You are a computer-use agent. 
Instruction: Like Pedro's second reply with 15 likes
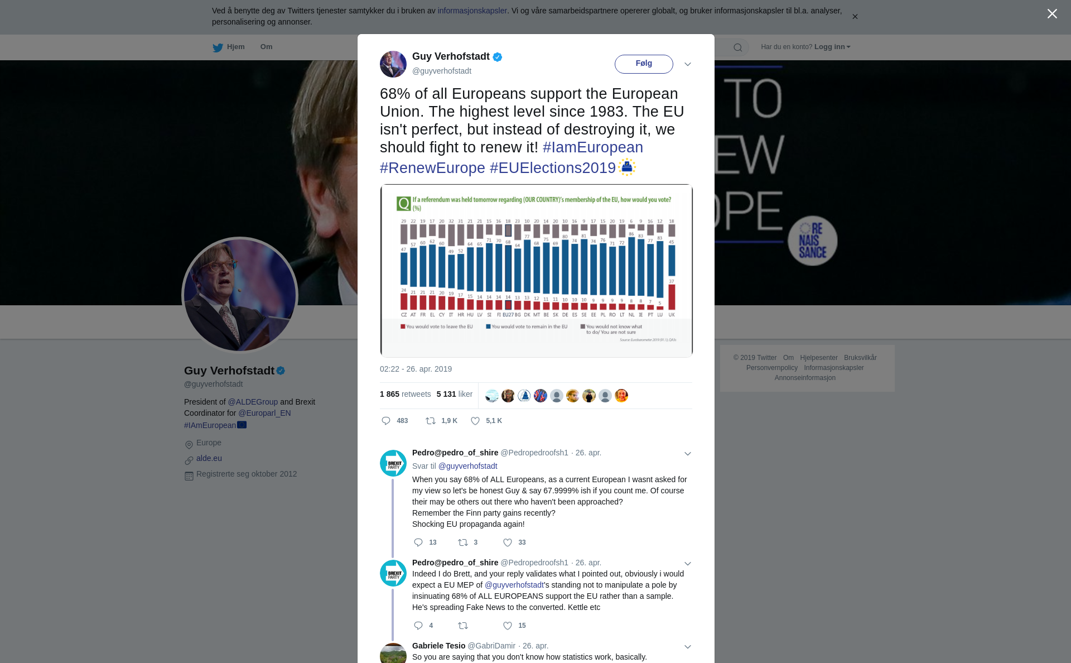click(x=508, y=626)
